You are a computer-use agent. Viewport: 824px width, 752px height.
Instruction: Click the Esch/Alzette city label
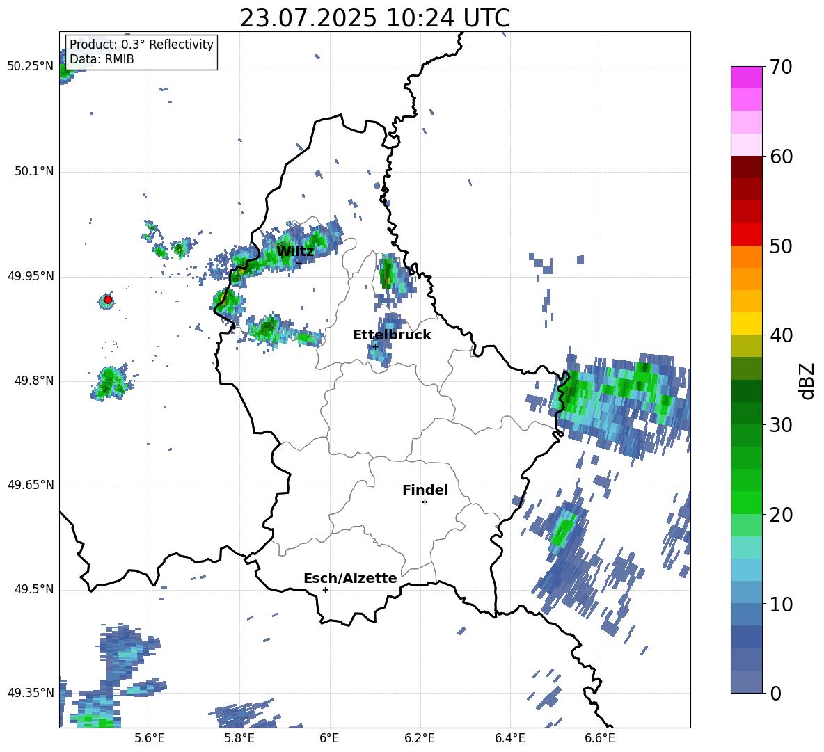pos(350,578)
